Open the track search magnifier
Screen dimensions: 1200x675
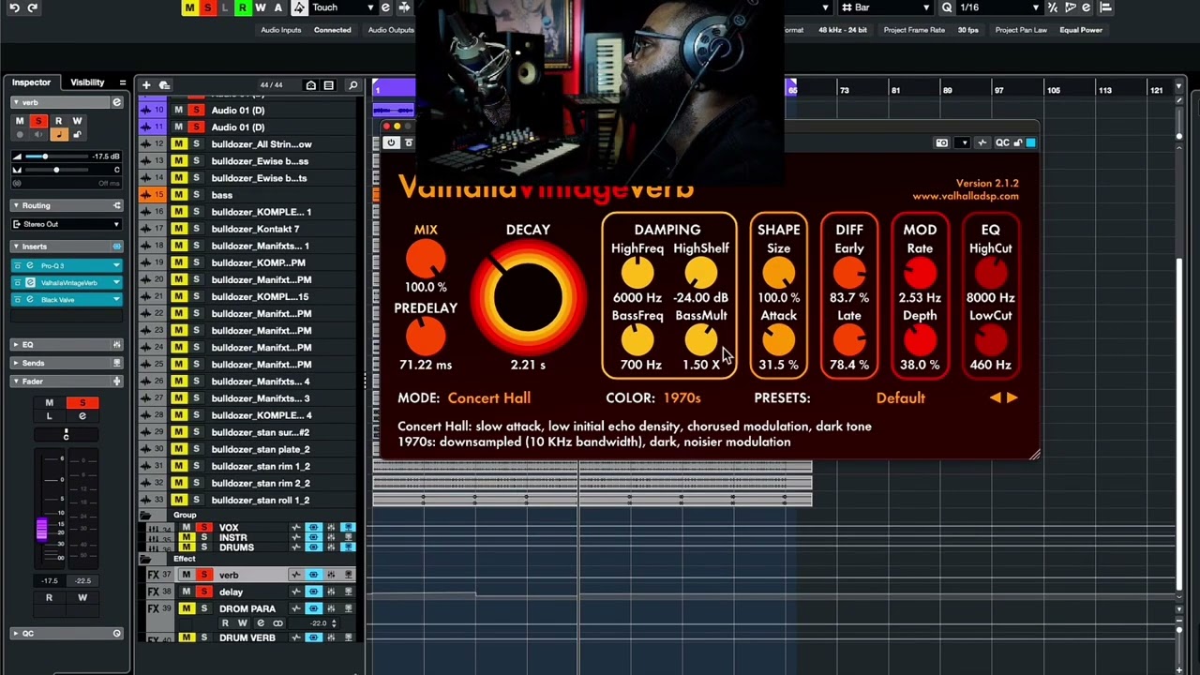tap(352, 85)
